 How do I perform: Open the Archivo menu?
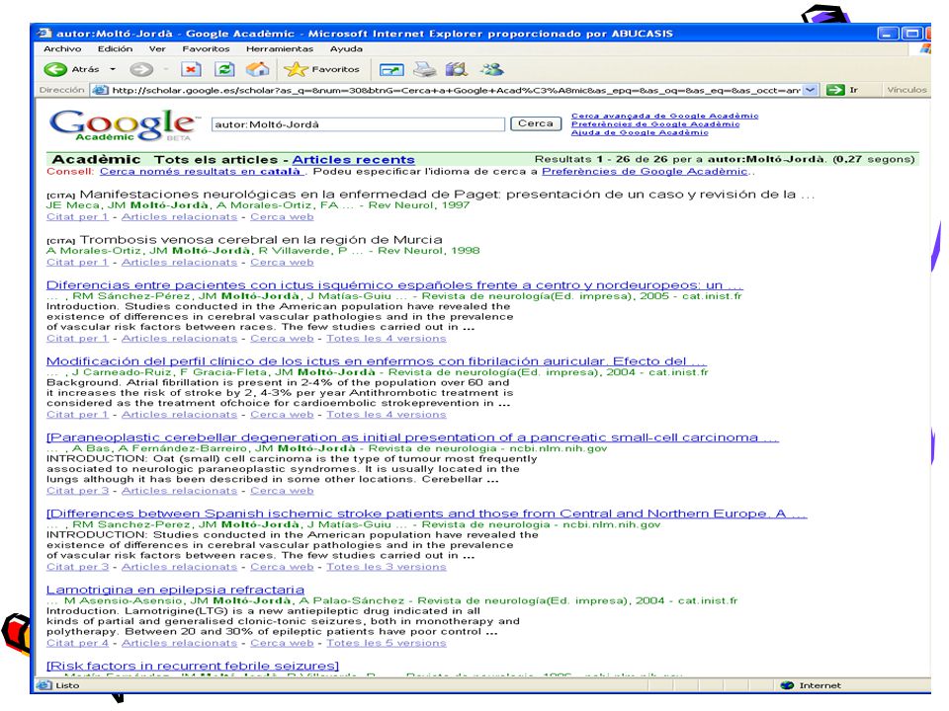coord(62,49)
